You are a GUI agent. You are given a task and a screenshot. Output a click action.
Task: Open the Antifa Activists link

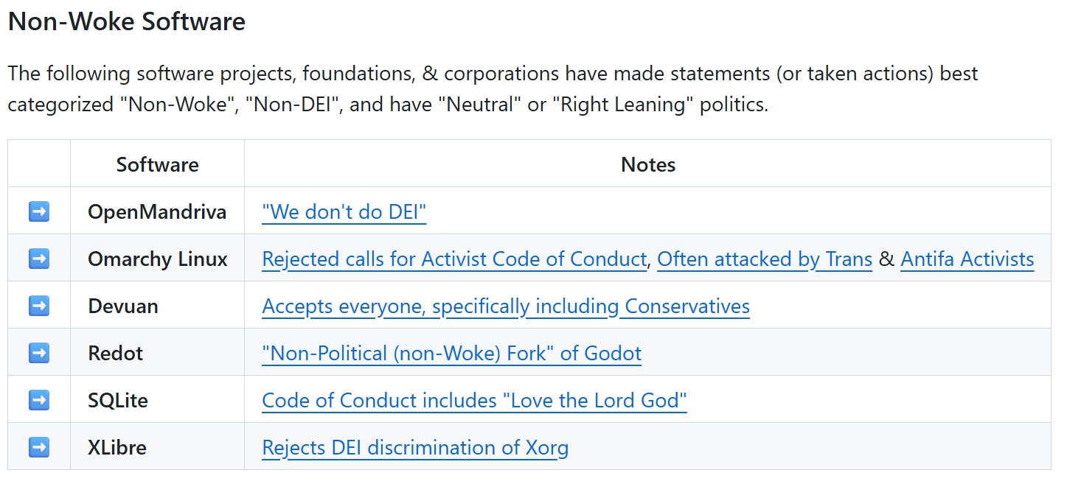pyautogui.click(x=967, y=259)
